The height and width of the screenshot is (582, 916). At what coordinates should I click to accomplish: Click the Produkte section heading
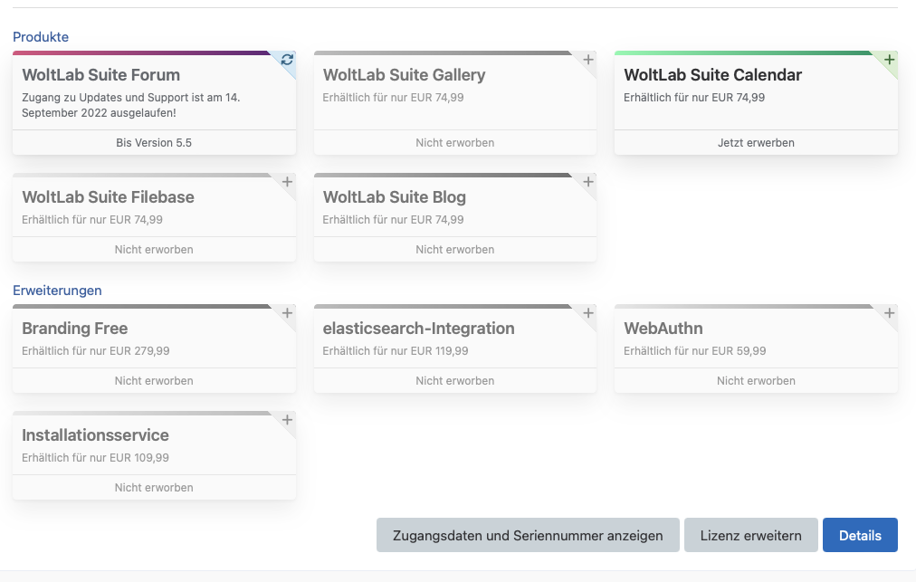pyautogui.click(x=41, y=37)
